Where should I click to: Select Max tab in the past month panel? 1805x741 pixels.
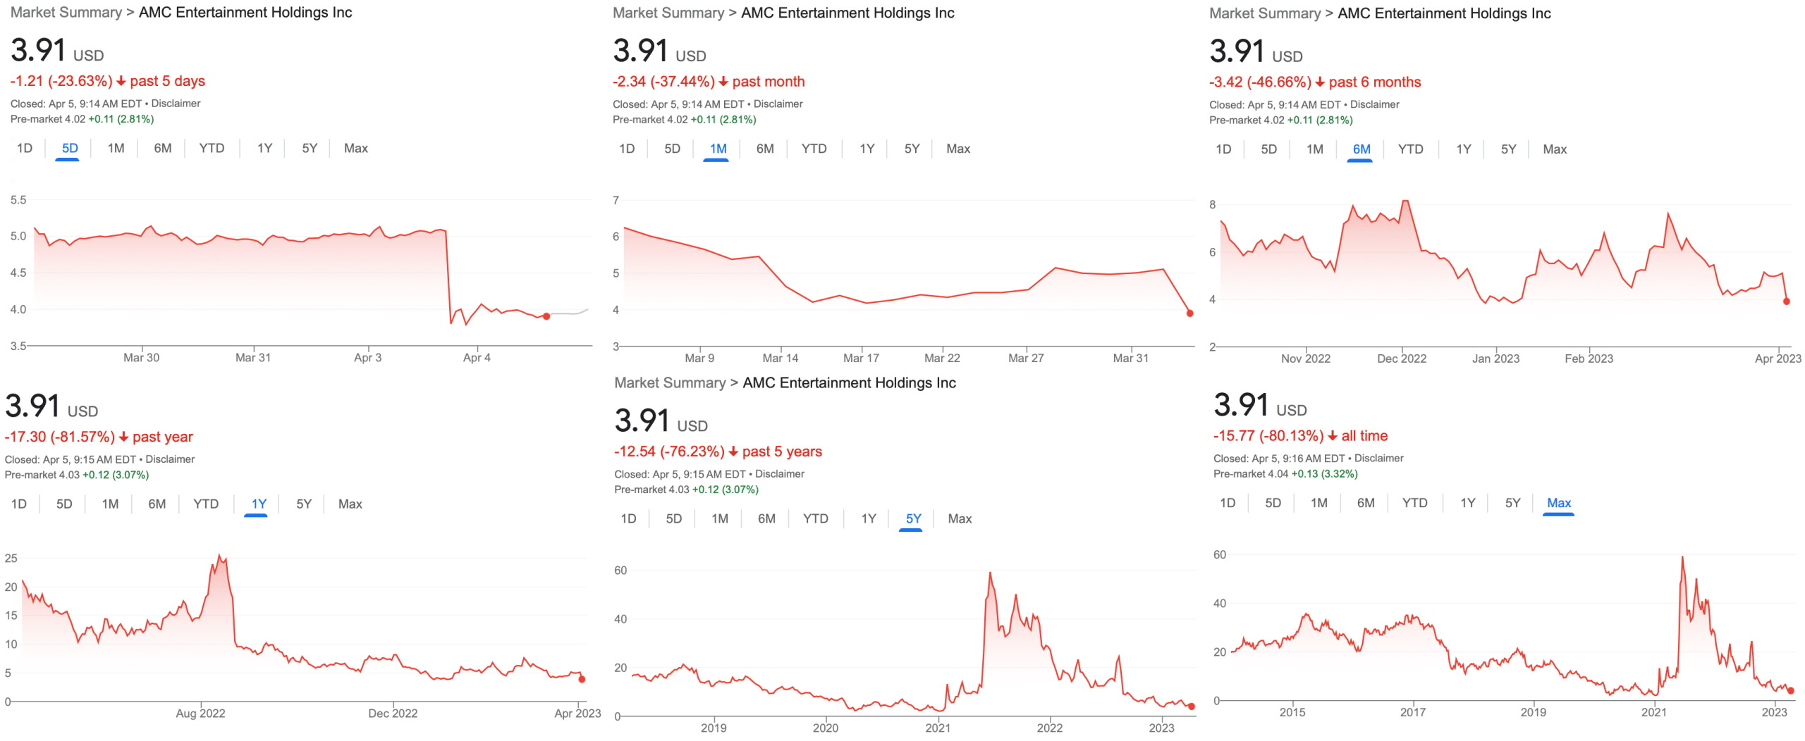(x=957, y=149)
